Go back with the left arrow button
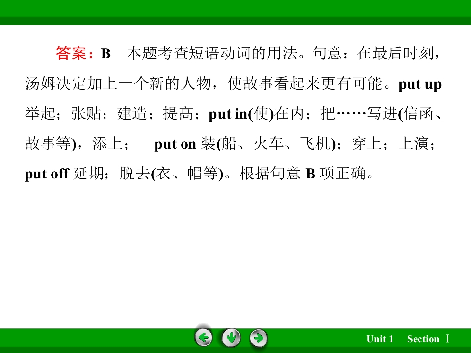471x353 pixels. 204,338
